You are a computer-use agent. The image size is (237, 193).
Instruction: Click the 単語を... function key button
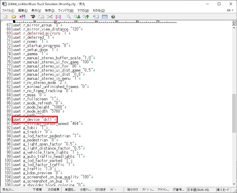click(70, 189)
